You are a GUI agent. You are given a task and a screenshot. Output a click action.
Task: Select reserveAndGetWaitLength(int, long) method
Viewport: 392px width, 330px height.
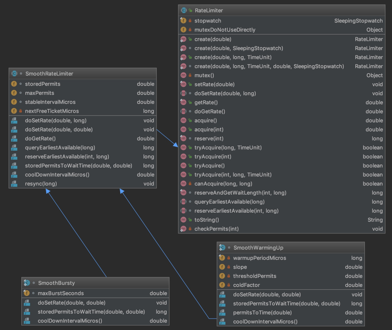241,193
